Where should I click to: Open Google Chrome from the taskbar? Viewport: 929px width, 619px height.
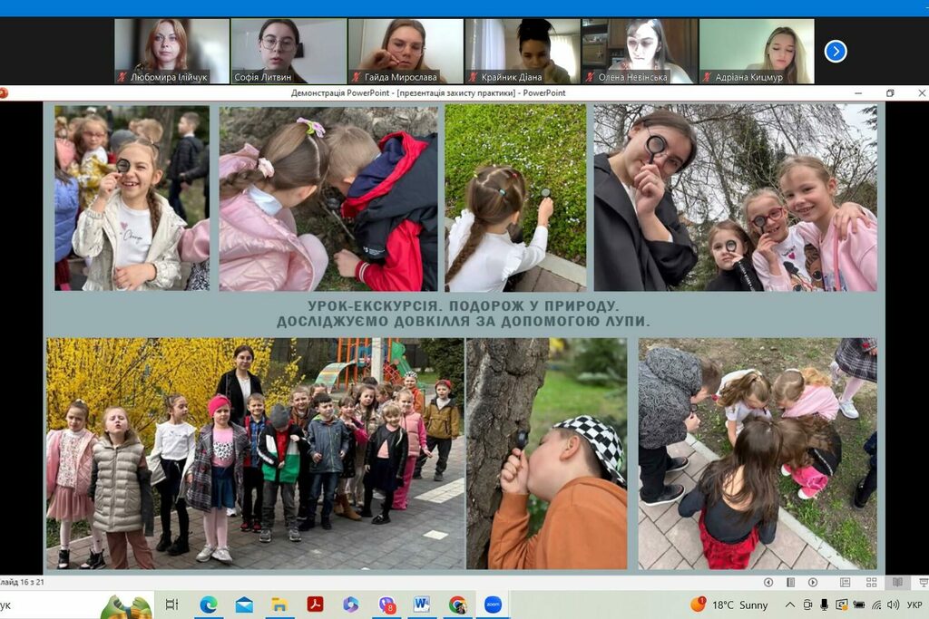click(457, 604)
